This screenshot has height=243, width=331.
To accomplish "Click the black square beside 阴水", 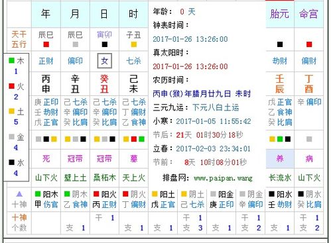I will (x=300, y=194).
